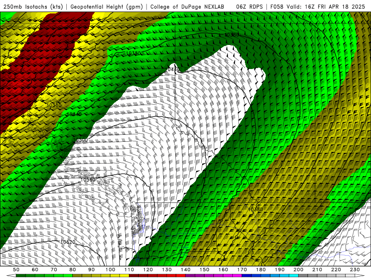Click the bright red swatch just before 140

tap(181, 276)
